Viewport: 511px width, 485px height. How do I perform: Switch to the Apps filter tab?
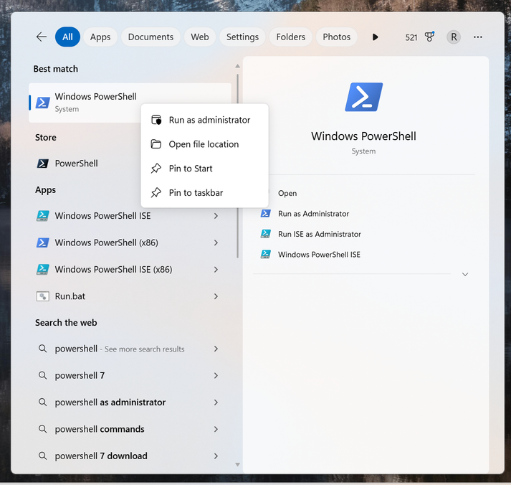click(x=100, y=37)
